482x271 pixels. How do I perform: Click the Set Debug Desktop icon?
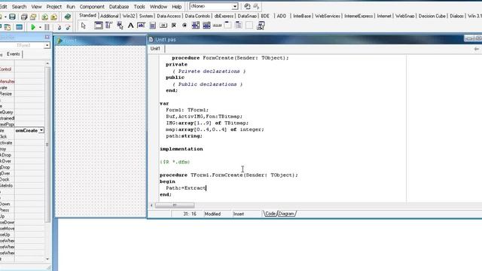point(256,6)
